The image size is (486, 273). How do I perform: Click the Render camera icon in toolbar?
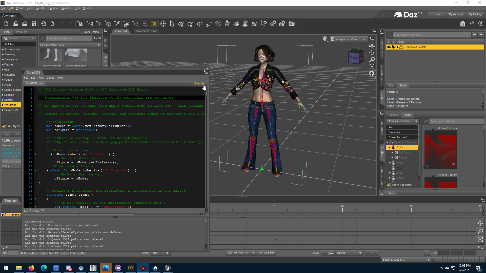pos(292,24)
